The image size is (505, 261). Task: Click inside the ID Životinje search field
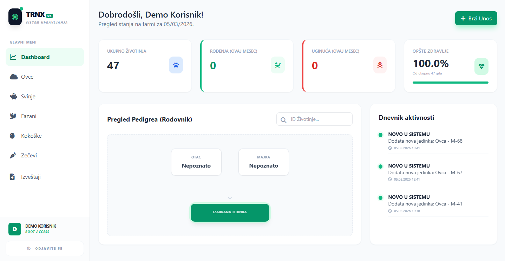[314, 119]
